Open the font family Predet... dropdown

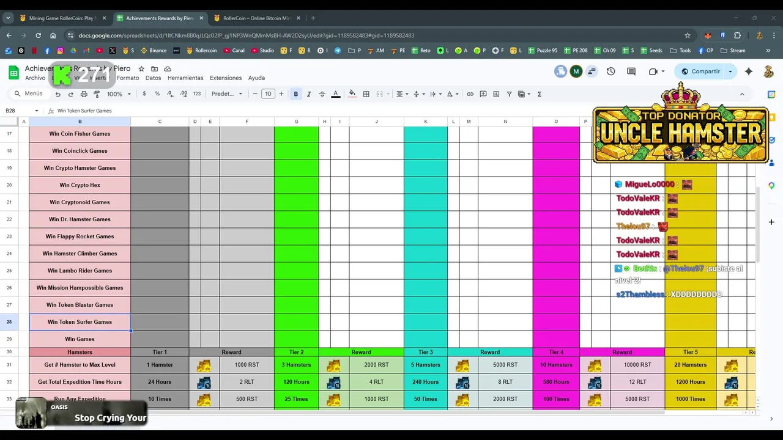click(227, 94)
